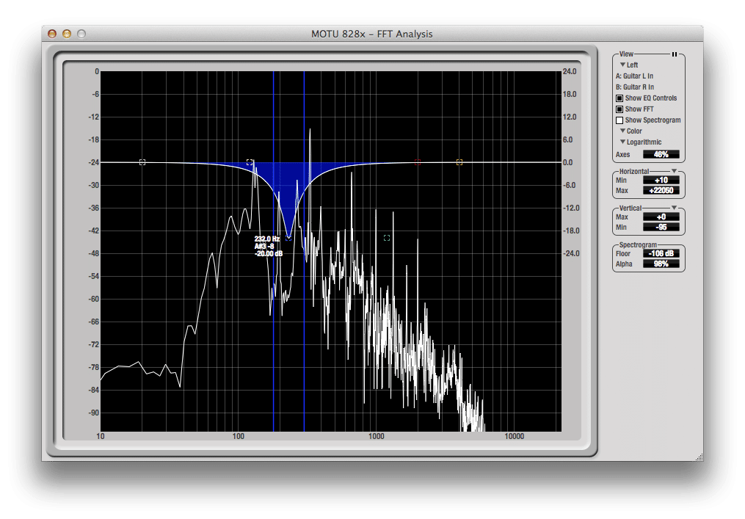Click the 'A#3 -8' note readout
Viewport: 745px width, 519px height.
coord(264,246)
